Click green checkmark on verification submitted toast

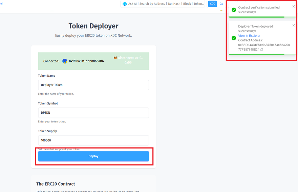[x=234, y=10]
